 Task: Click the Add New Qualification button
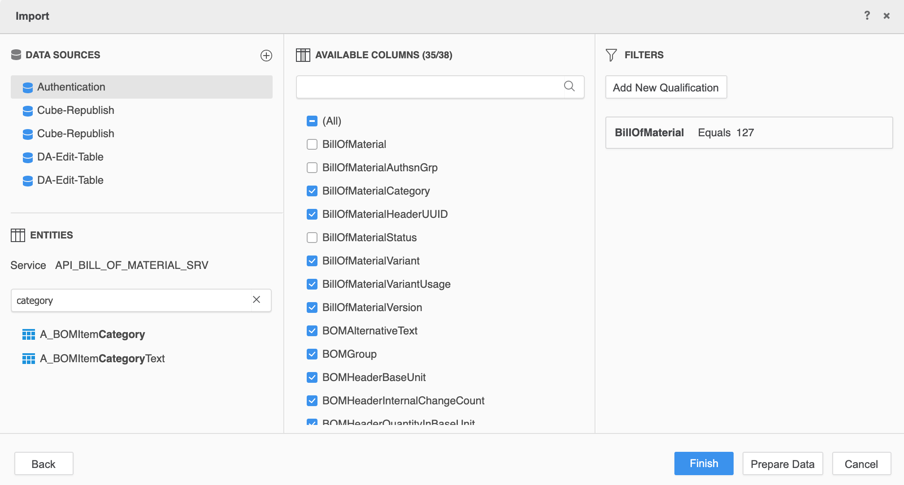(665, 87)
